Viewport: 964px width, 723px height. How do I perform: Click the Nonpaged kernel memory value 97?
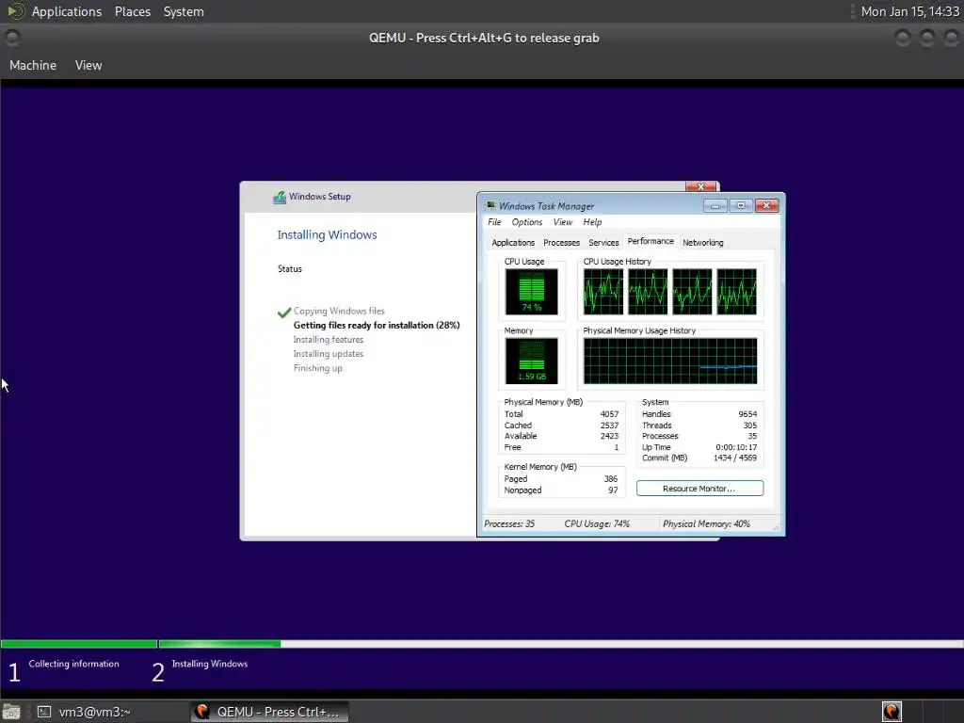pos(613,490)
